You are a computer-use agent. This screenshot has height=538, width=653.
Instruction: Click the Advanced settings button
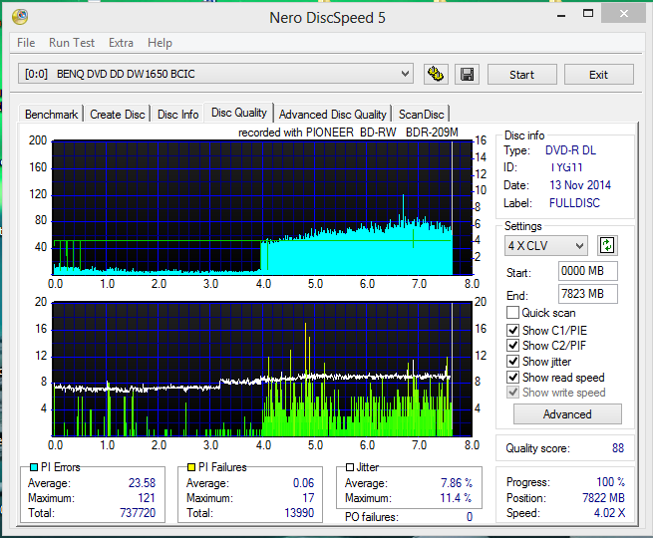(x=567, y=414)
